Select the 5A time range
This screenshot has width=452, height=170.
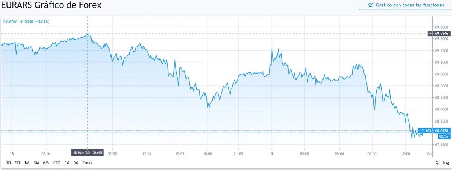76,163
